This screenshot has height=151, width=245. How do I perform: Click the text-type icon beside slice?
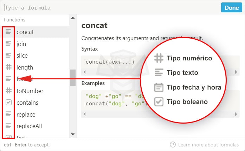8,55
